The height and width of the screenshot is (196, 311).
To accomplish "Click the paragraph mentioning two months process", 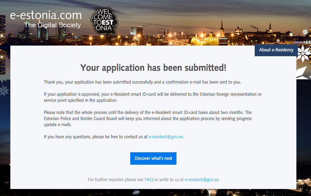I will pos(148,119).
